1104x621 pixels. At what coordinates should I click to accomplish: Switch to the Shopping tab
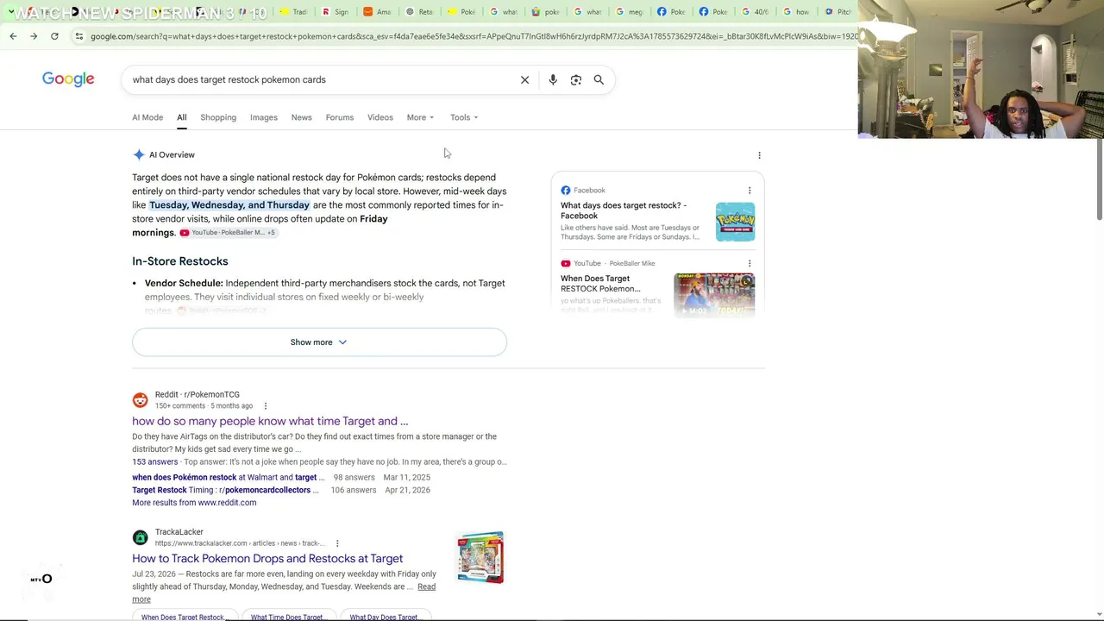click(218, 117)
